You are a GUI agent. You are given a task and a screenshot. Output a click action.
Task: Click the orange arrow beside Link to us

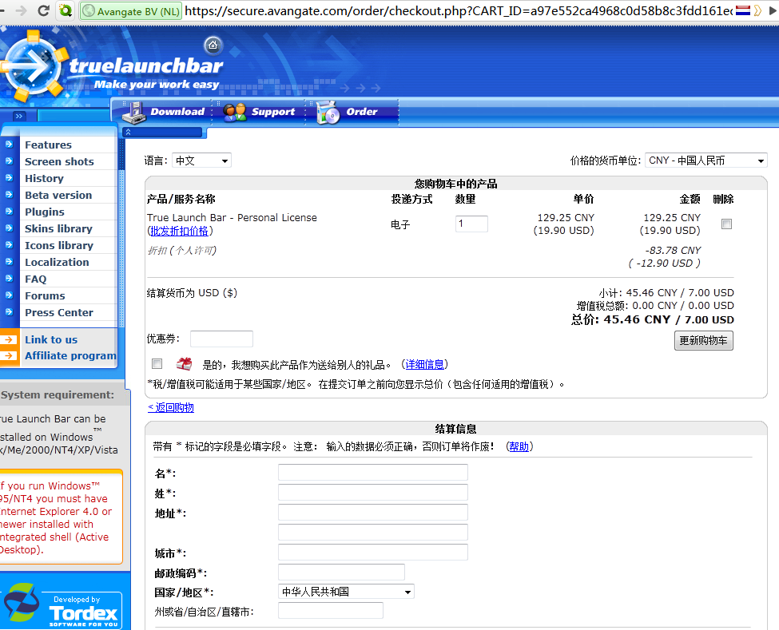pos(9,339)
